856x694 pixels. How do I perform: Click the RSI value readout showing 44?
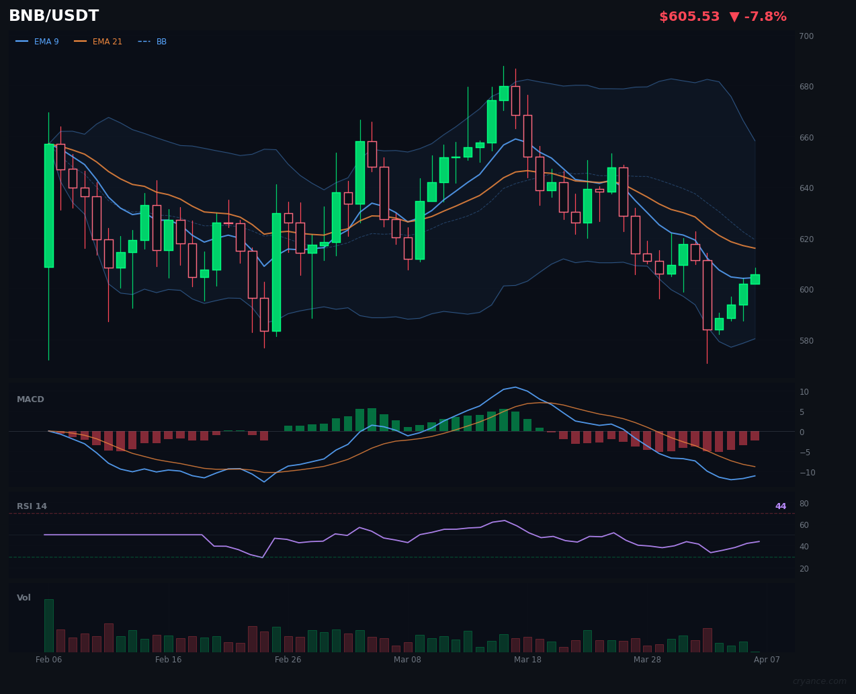[780, 506]
